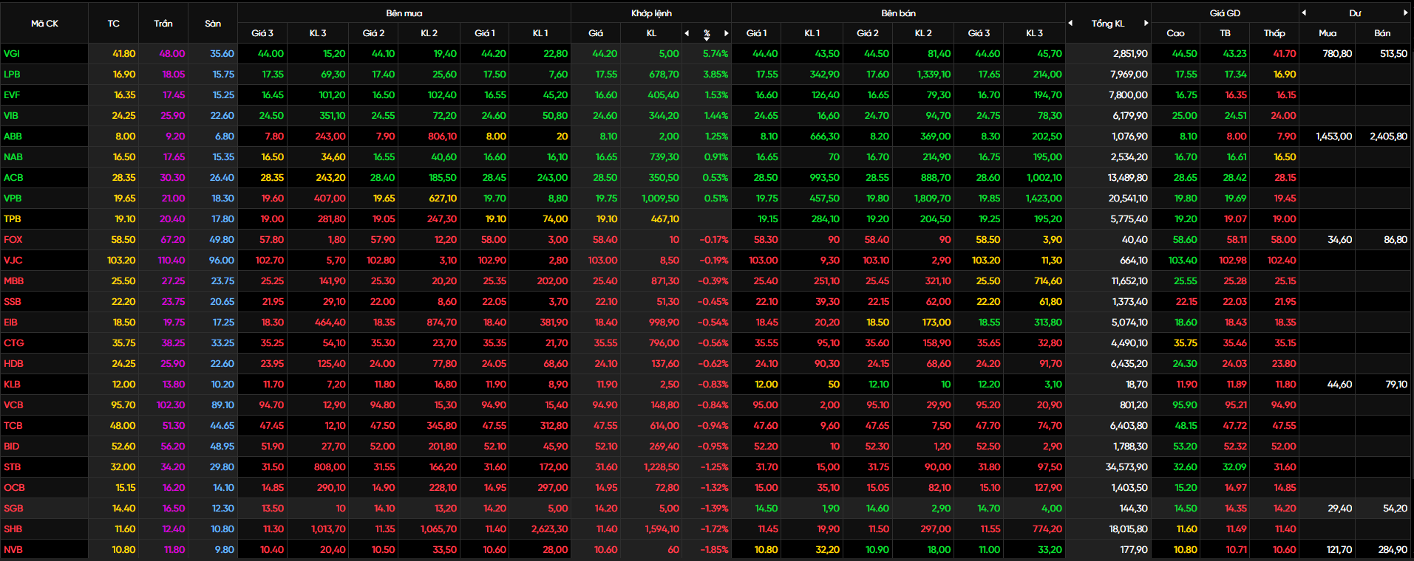
Task: Click ABB's surplus sell volume 2,405,80
Action: coord(1388,137)
